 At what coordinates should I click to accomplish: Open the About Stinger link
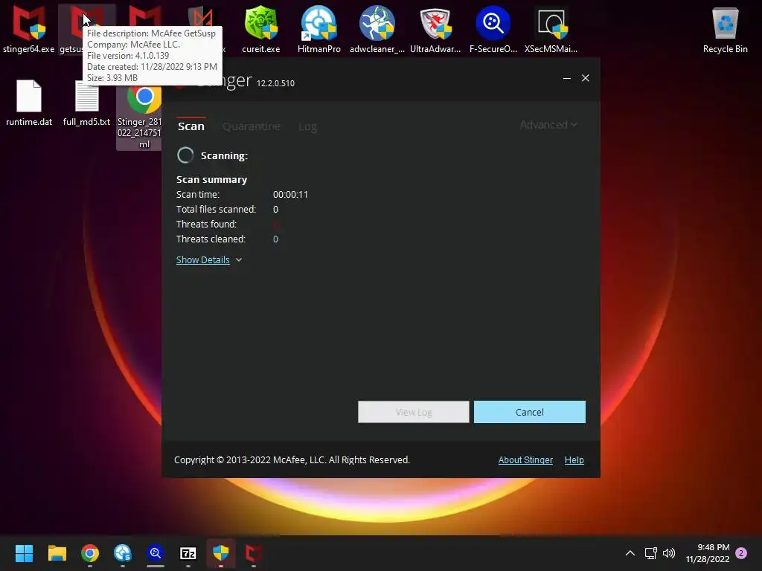pyautogui.click(x=525, y=459)
